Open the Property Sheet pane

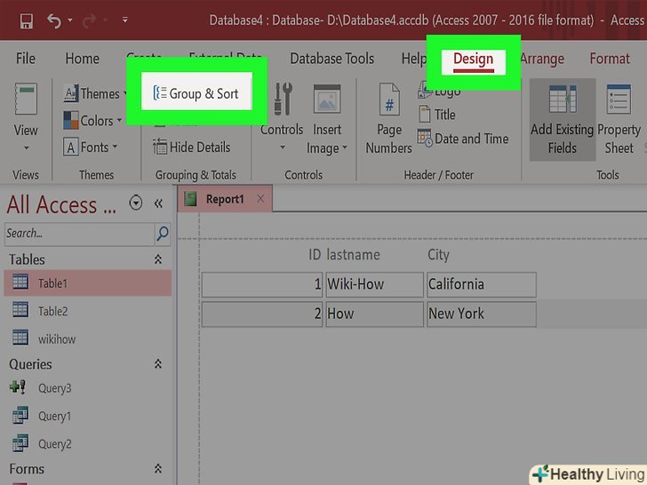(x=619, y=120)
